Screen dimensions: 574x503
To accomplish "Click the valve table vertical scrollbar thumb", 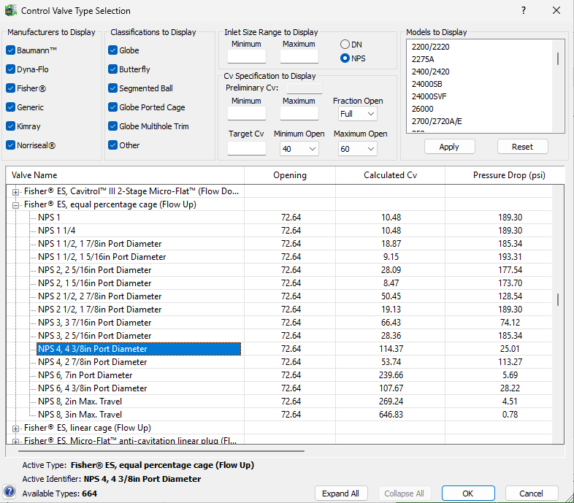I will click(557, 299).
